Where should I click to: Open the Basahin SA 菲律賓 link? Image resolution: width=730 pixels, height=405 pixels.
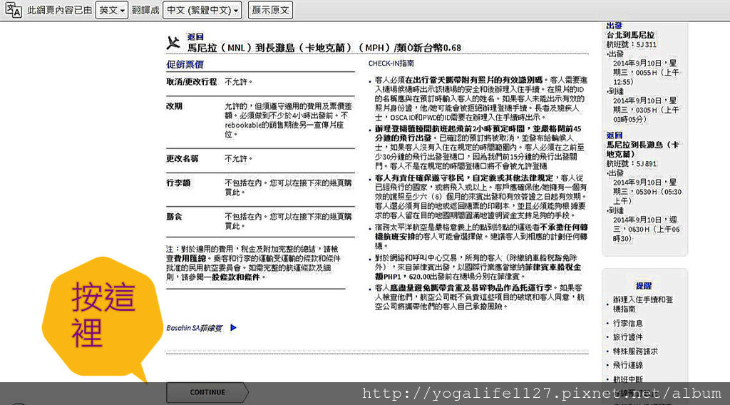click(x=194, y=328)
